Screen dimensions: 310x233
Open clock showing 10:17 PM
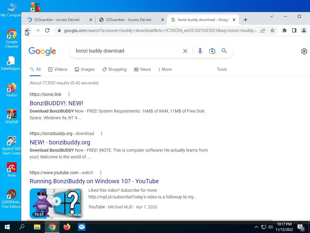(284, 227)
